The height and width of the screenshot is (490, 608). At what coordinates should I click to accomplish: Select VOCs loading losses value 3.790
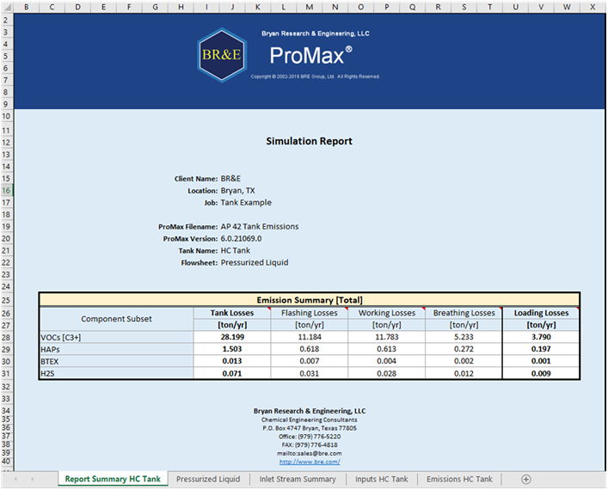pos(541,337)
